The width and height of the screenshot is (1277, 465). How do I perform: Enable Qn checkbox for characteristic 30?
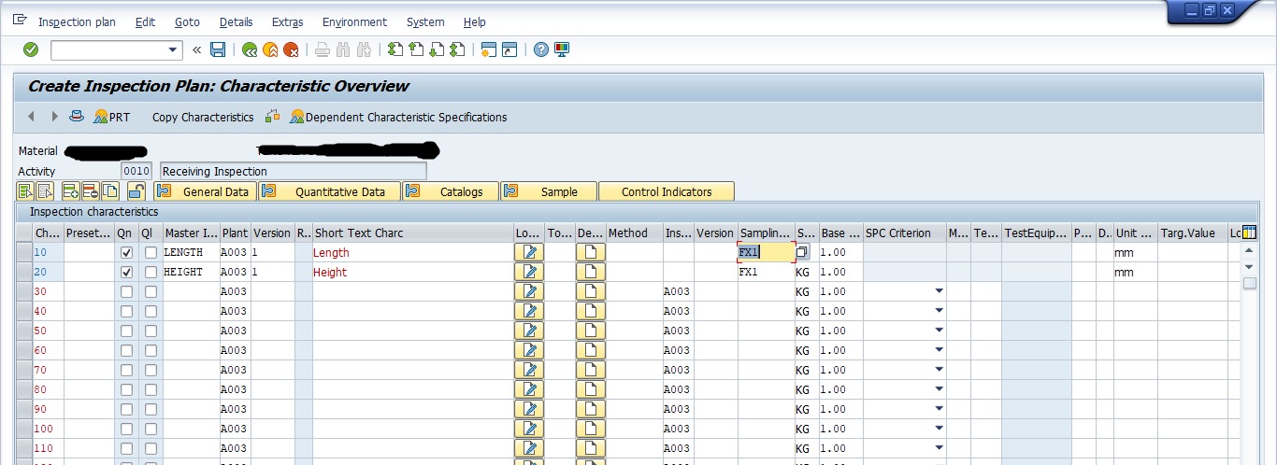tap(127, 292)
